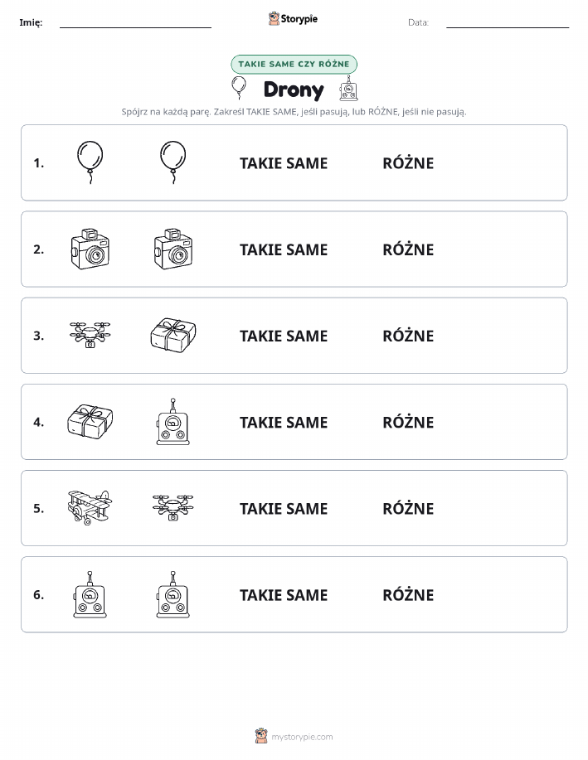
Task: Select the gift box in row 3
Action: (x=173, y=335)
